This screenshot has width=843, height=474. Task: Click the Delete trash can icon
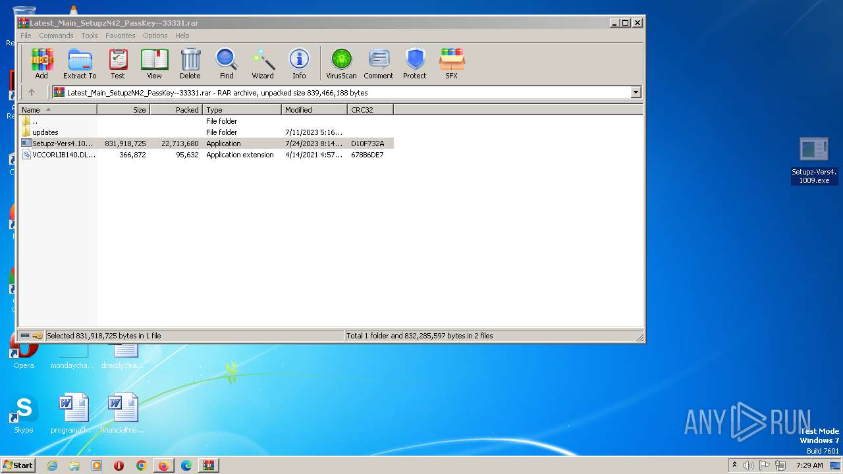(190, 64)
